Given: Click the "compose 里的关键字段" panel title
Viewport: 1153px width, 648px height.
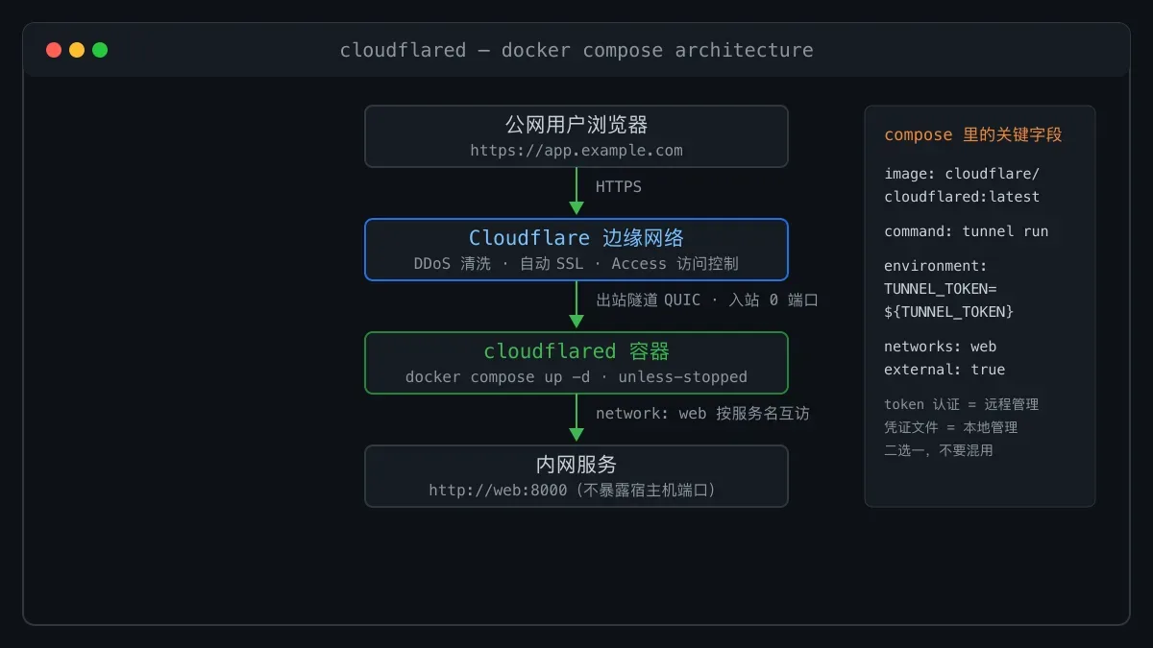Looking at the screenshot, I should [x=973, y=135].
